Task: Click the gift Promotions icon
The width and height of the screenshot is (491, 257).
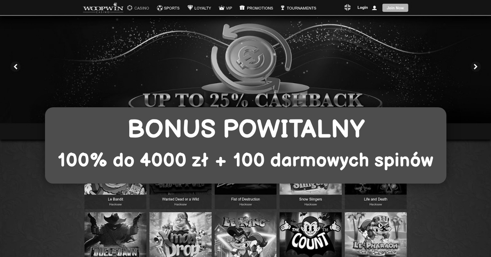Action: coord(242,8)
